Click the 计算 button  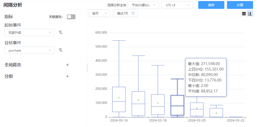click(x=240, y=5)
